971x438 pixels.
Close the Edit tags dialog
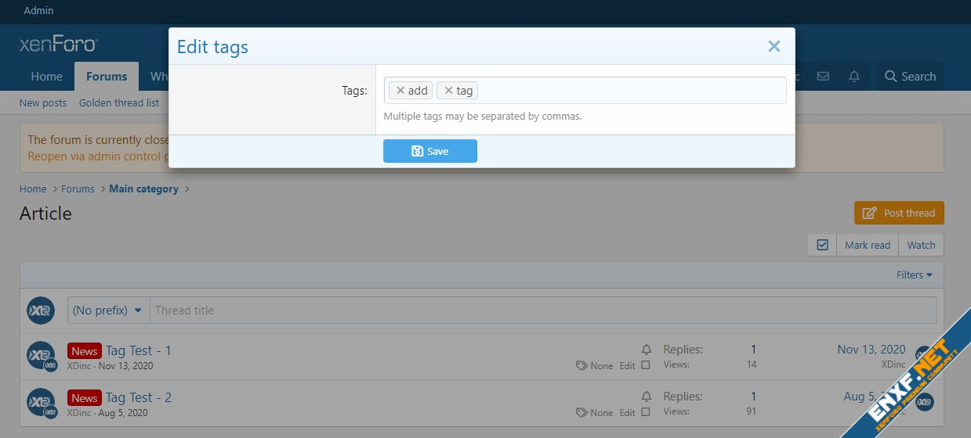coord(774,47)
